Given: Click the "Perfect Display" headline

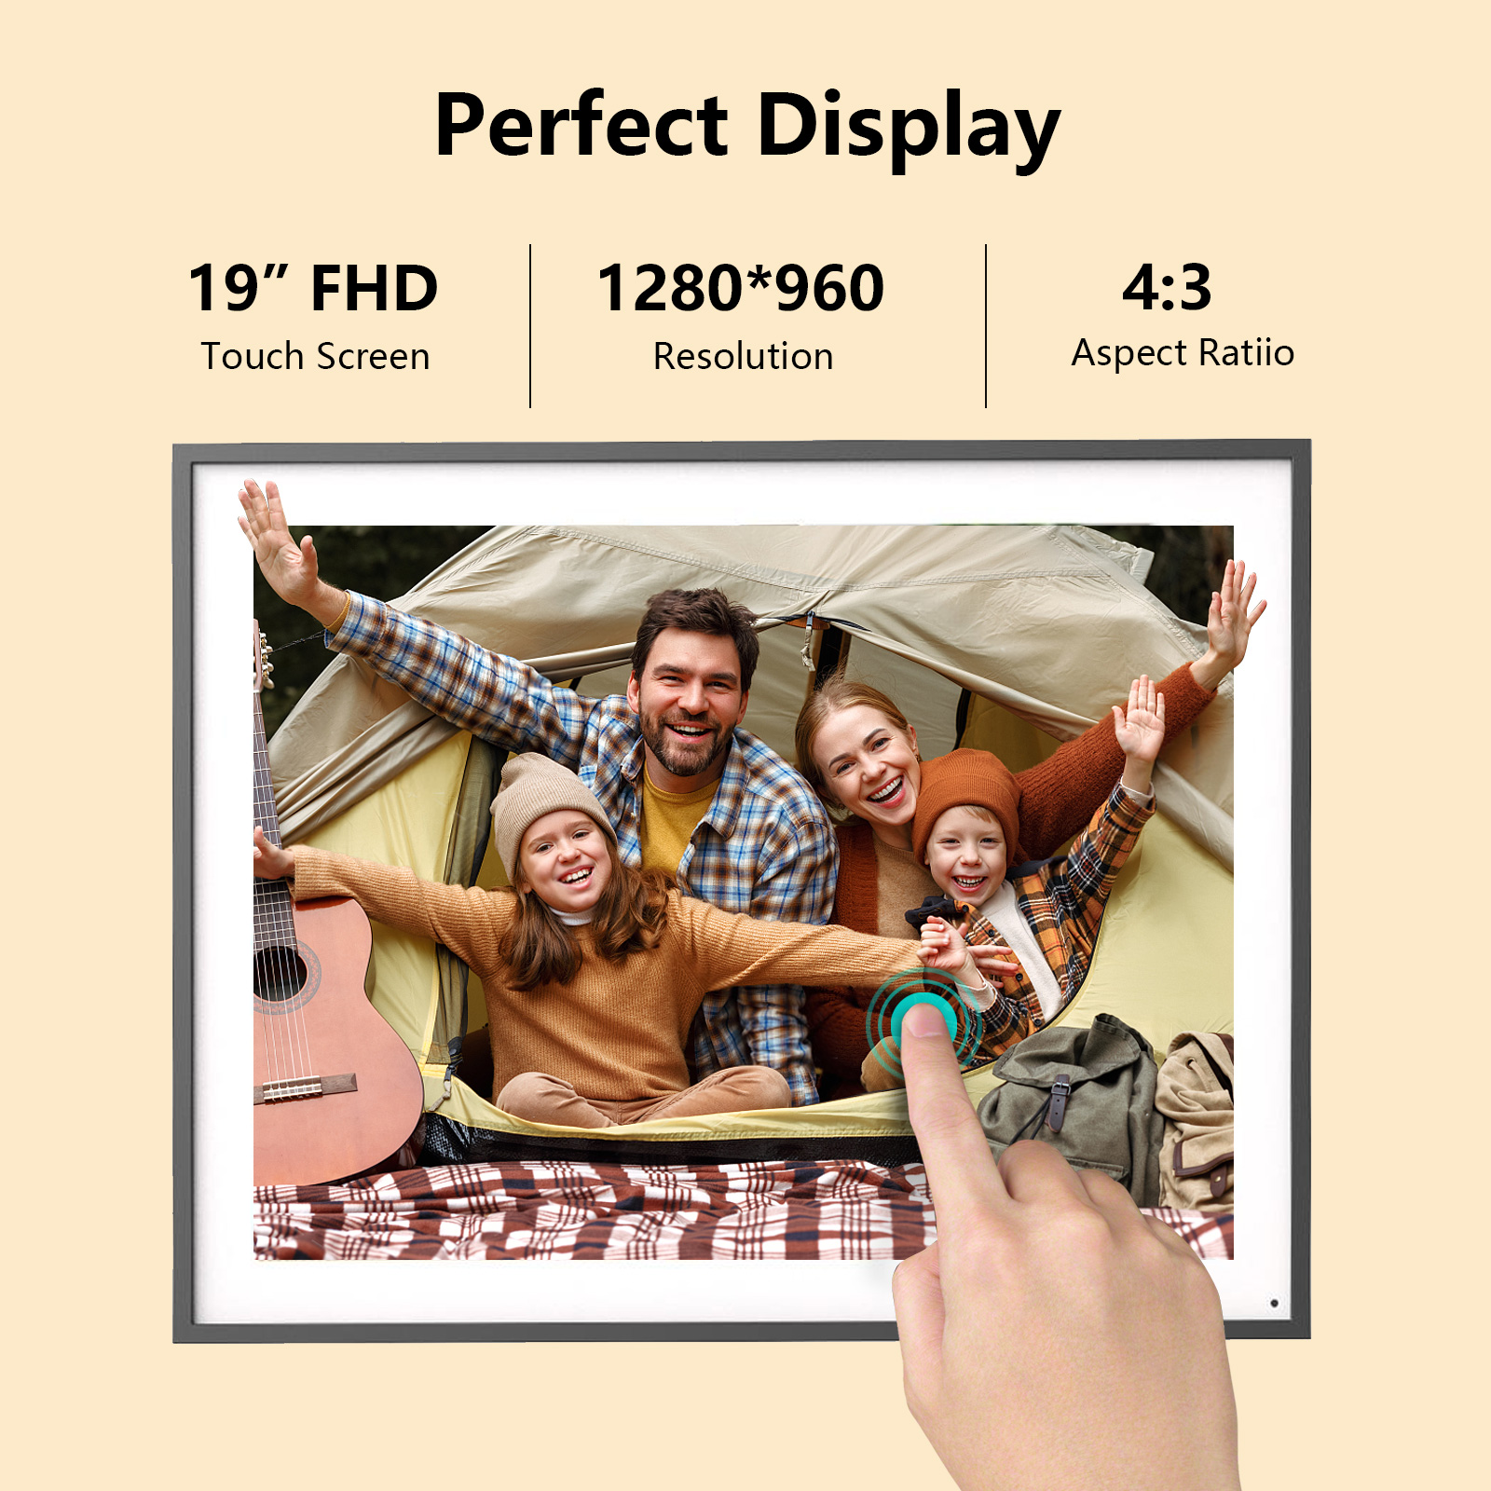Looking at the screenshot, I should pos(747,127).
